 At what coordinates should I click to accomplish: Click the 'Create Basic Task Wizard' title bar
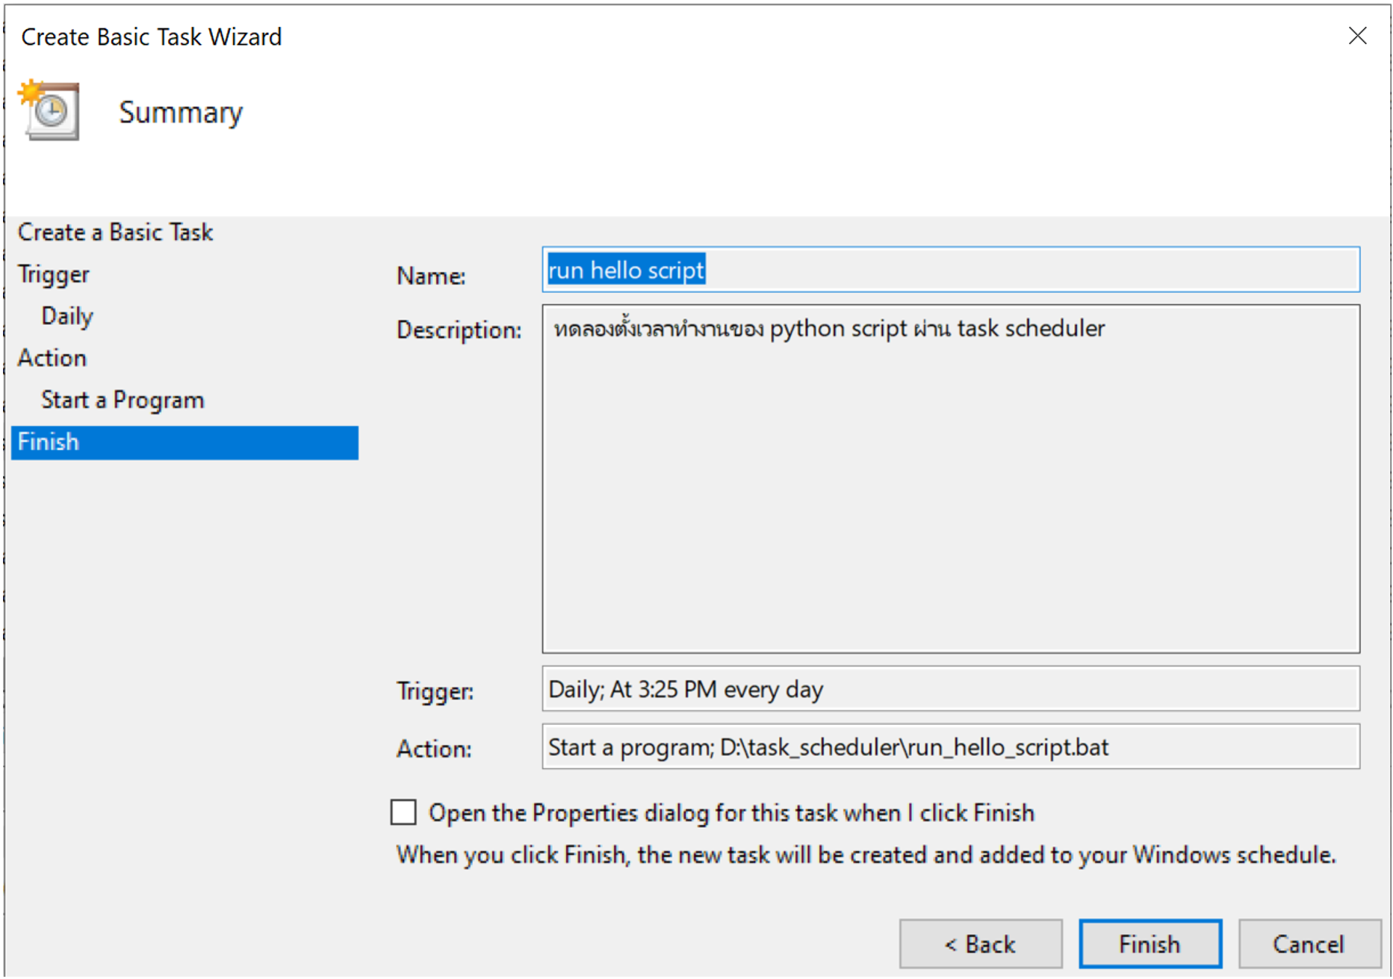tap(152, 37)
